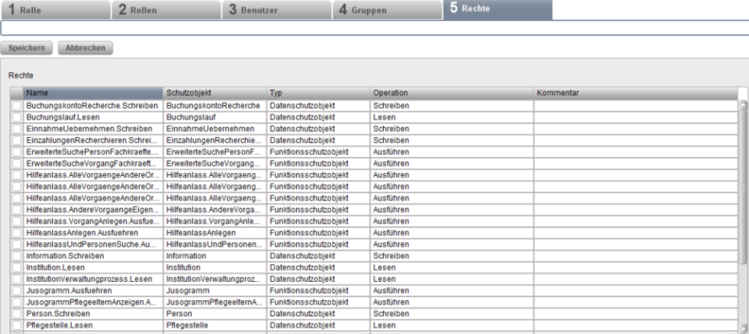The image size is (749, 334).
Task: Check the Hilfeanlass.AndereVorgaengeEigen... checkbox
Action: click(17, 209)
